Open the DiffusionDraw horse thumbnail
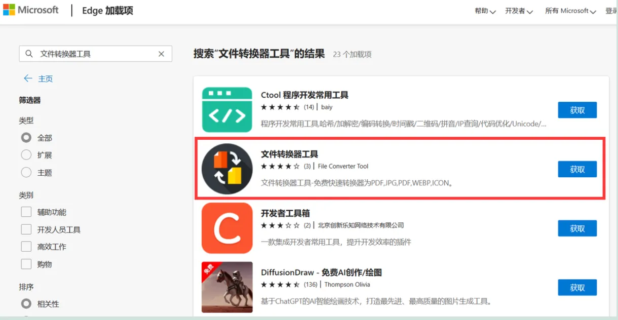Screen dimensions: 618x320 (x=227, y=287)
